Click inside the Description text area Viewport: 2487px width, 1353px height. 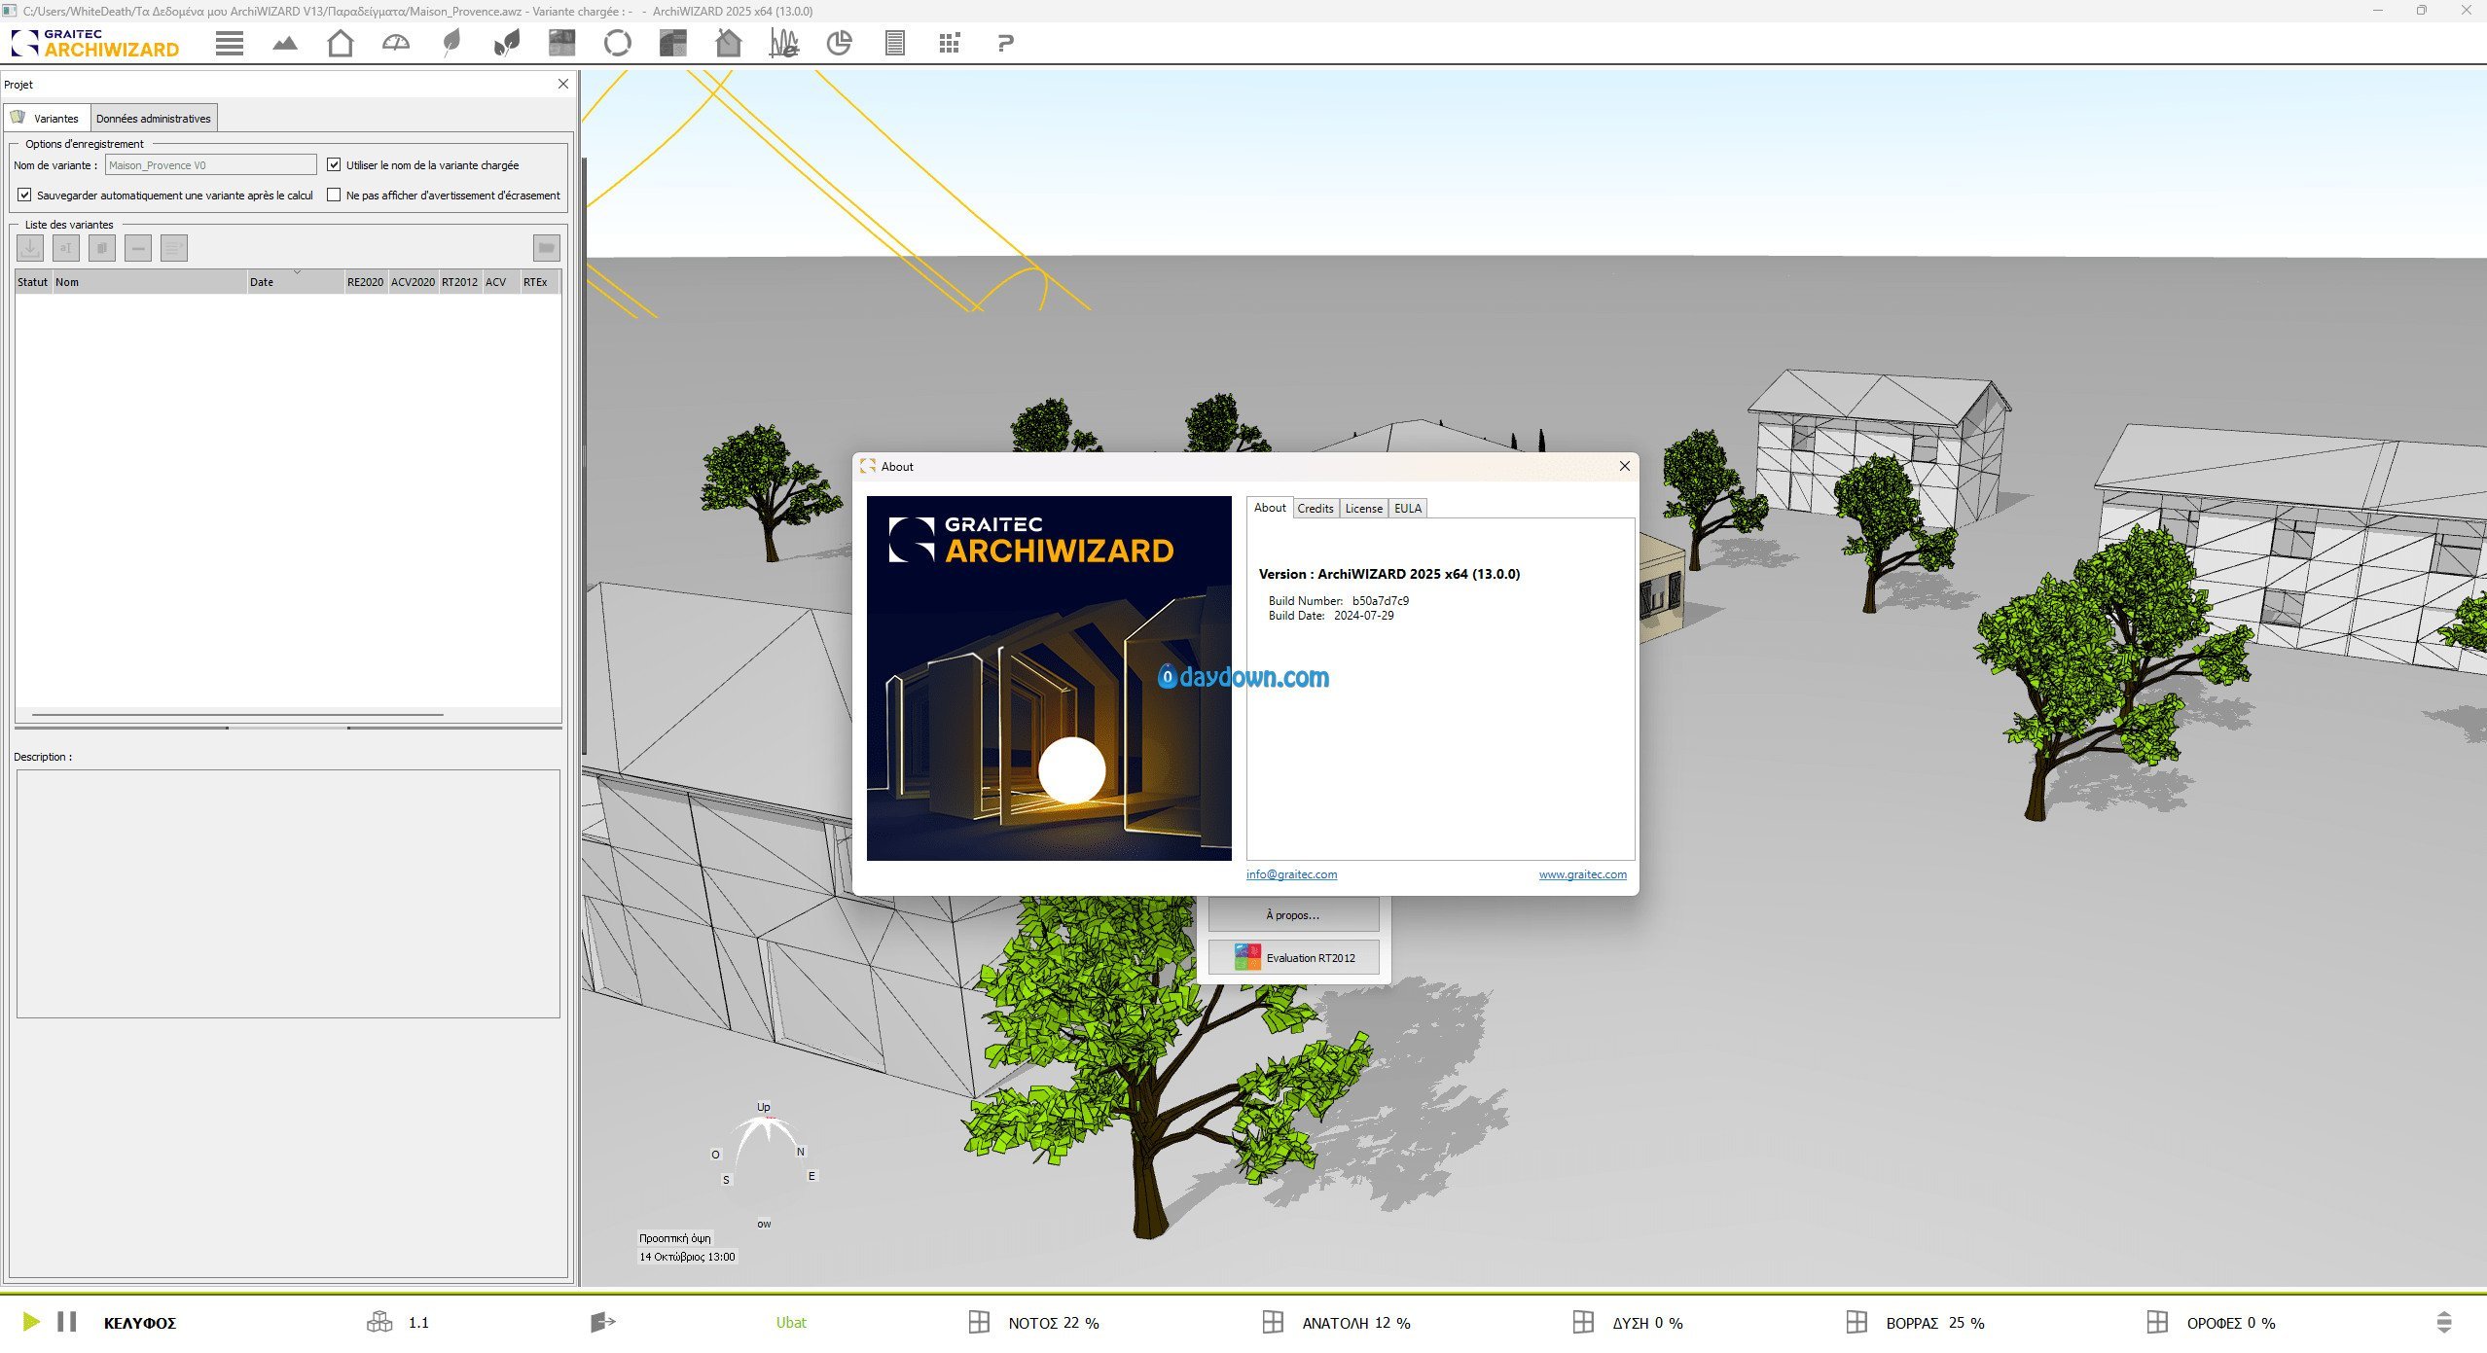[288, 894]
